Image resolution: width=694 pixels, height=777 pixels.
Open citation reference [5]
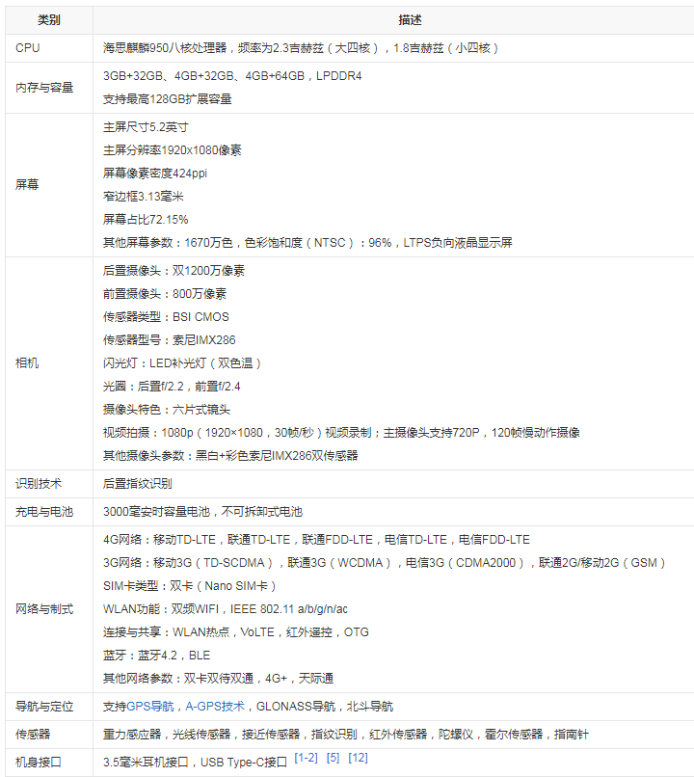333,758
